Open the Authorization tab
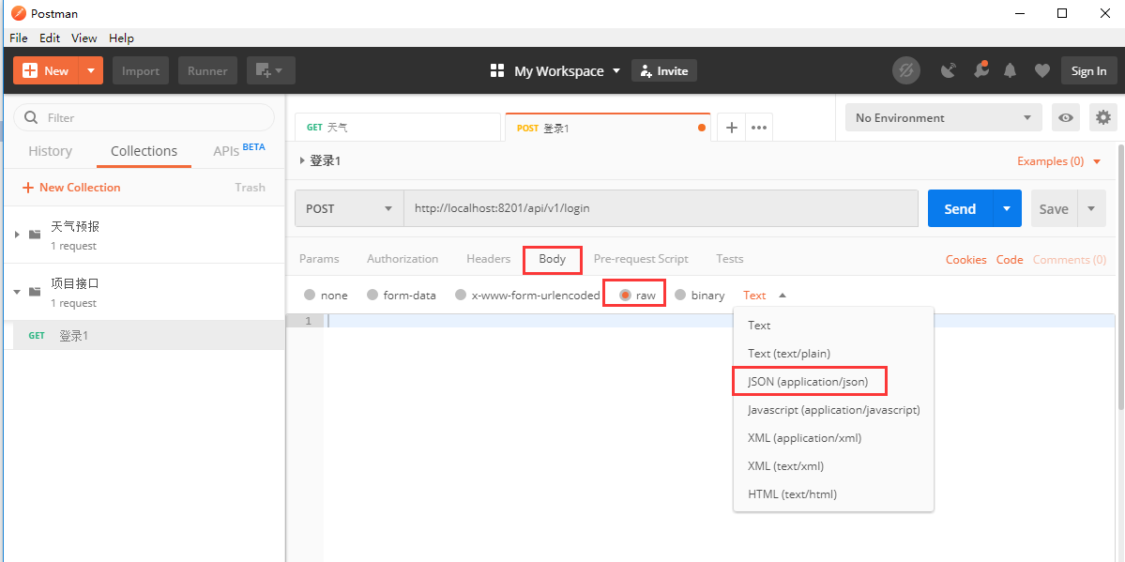Screen dimensions: 1125x562 coord(403,258)
